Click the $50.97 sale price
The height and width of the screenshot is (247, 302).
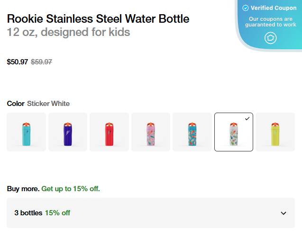click(17, 62)
